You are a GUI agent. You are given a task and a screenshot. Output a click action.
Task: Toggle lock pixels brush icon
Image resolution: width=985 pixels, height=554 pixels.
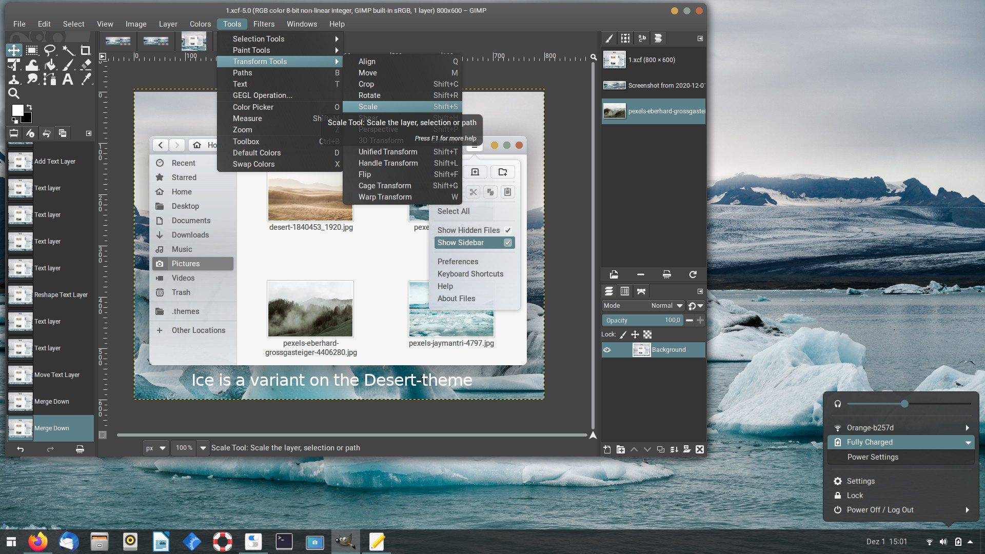coord(623,334)
